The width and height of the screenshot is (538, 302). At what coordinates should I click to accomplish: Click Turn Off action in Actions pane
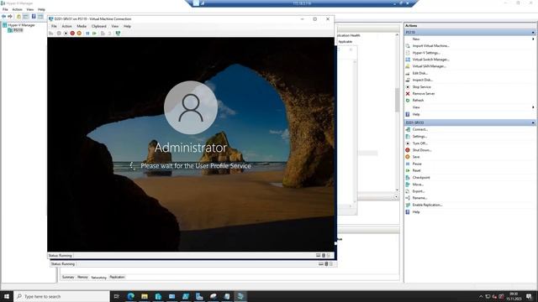click(419, 143)
